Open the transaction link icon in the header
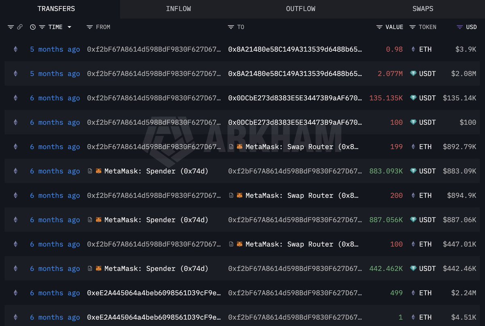Viewport: 485px width, 326px height. click(20, 27)
